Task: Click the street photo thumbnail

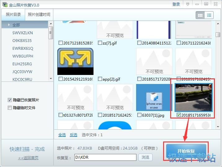Action: [193, 97]
